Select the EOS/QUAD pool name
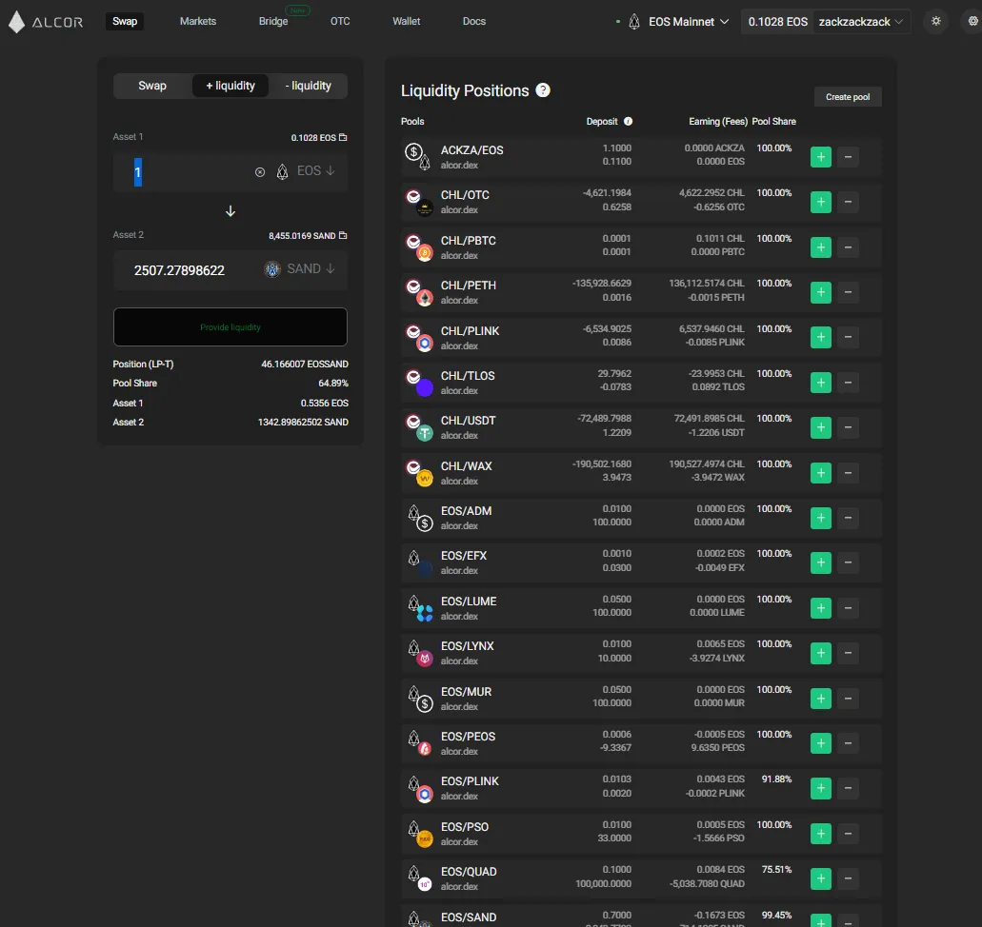982x927 pixels. 469,872
